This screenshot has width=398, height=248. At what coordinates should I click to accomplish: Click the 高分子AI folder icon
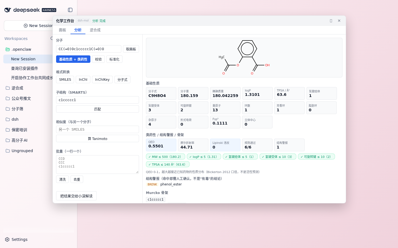(8, 140)
